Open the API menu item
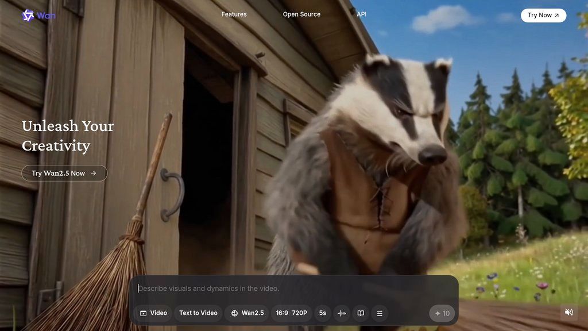This screenshot has height=331, width=588. 362,14
